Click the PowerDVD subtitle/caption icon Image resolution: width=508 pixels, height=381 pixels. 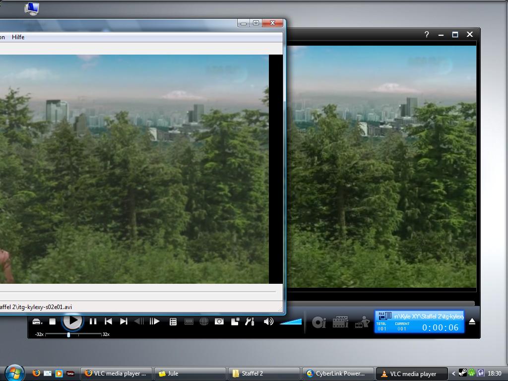point(189,321)
